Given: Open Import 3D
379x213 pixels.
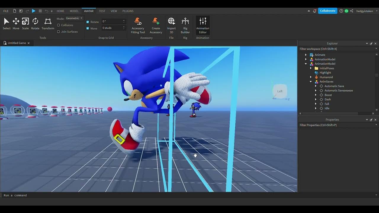Looking at the screenshot, I should (x=171, y=25).
